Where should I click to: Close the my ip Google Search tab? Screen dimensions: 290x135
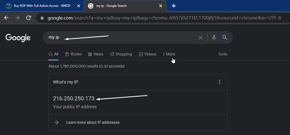[161, 6]
